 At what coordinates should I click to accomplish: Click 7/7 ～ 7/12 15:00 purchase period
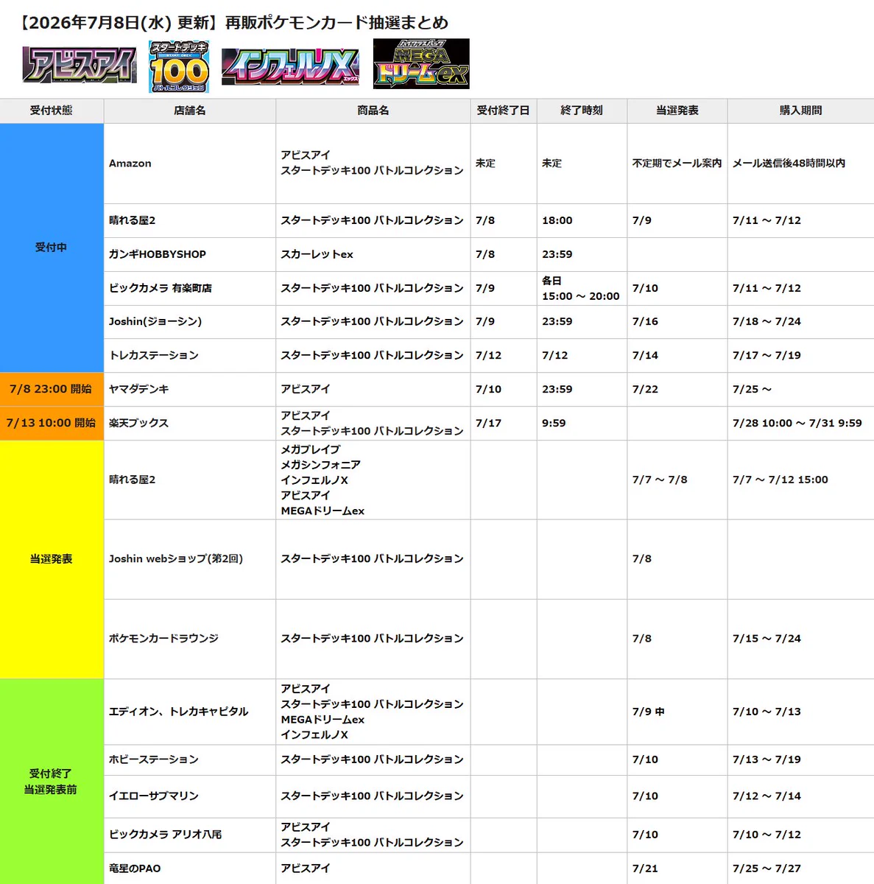(780, 480)
